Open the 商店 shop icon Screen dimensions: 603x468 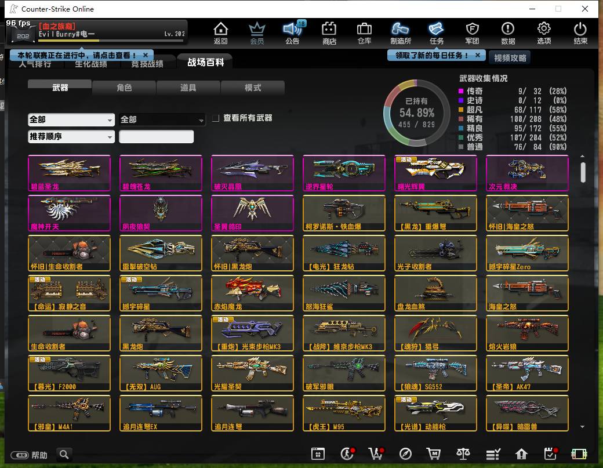(329, 33)
